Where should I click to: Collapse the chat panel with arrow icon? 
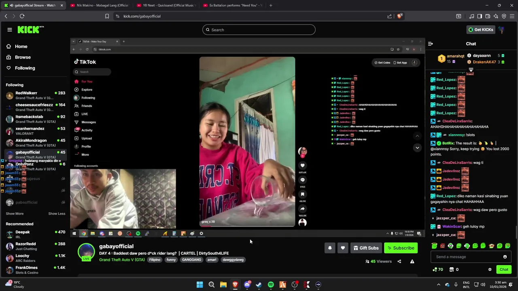click(x=431, y=44)
